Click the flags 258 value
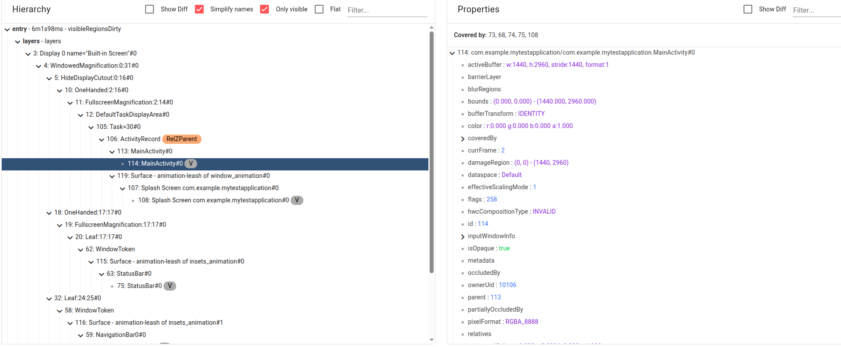The image size is (841, 347). tap(492, 199)
